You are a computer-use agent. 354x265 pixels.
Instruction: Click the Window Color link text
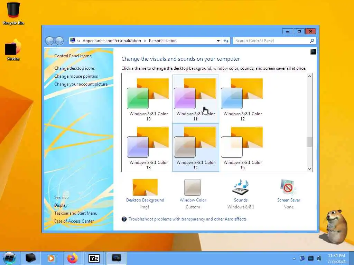(193, 200)
